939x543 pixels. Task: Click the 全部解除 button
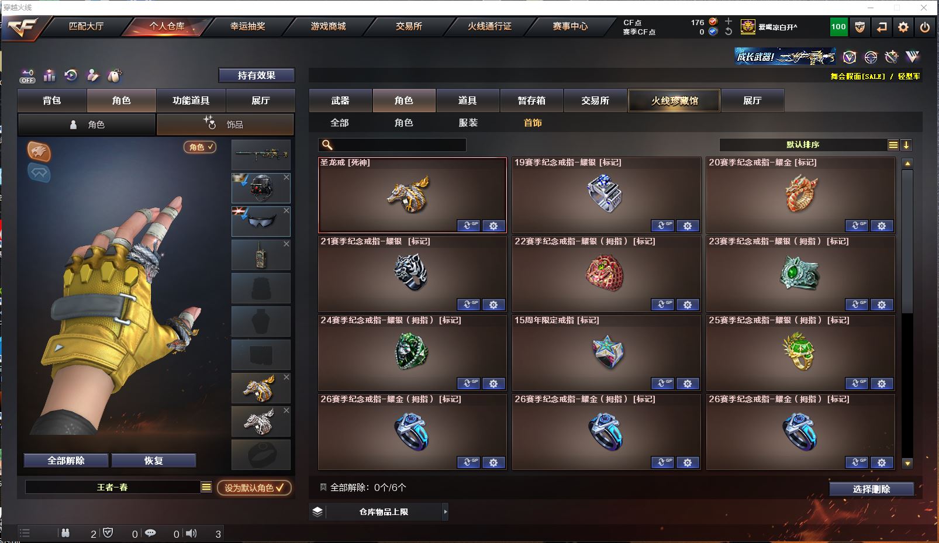[66, 461]
